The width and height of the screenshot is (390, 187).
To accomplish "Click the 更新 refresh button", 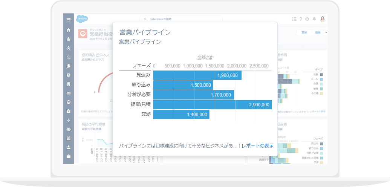I will point(304,33).
